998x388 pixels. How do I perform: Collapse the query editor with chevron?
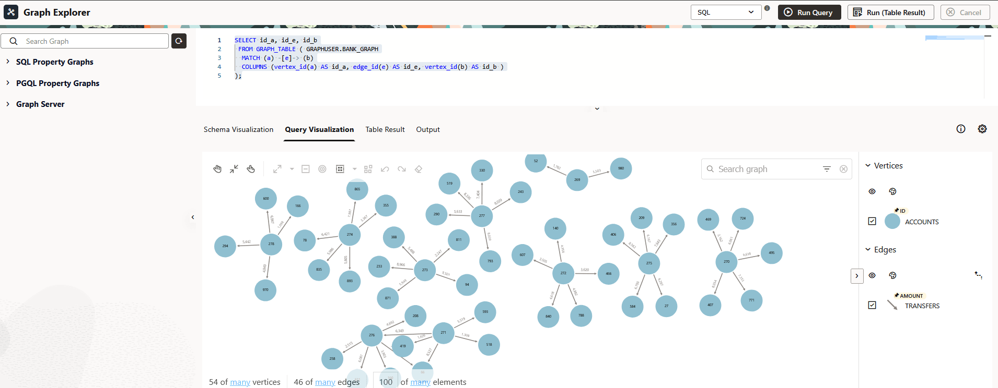(x=597, y=108)
